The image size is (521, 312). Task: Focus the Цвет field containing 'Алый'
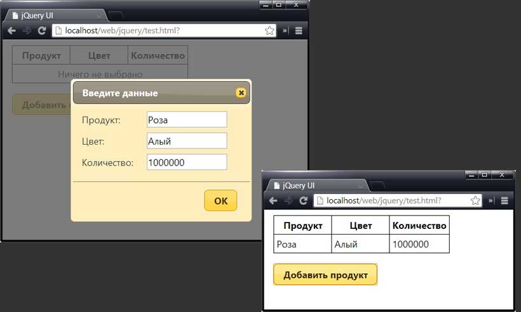click(x=187, y=141)
